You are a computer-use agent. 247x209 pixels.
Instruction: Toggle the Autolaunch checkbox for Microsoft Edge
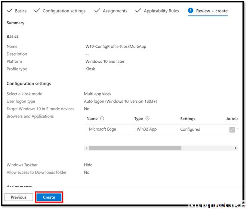232,130
